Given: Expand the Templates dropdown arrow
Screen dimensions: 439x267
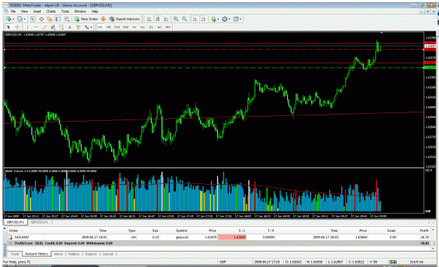Looking at the screenshot, I should [240, 19].
